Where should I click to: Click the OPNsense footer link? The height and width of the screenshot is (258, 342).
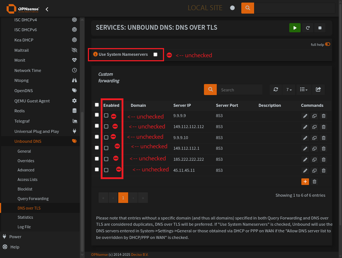tap(100, 254)
